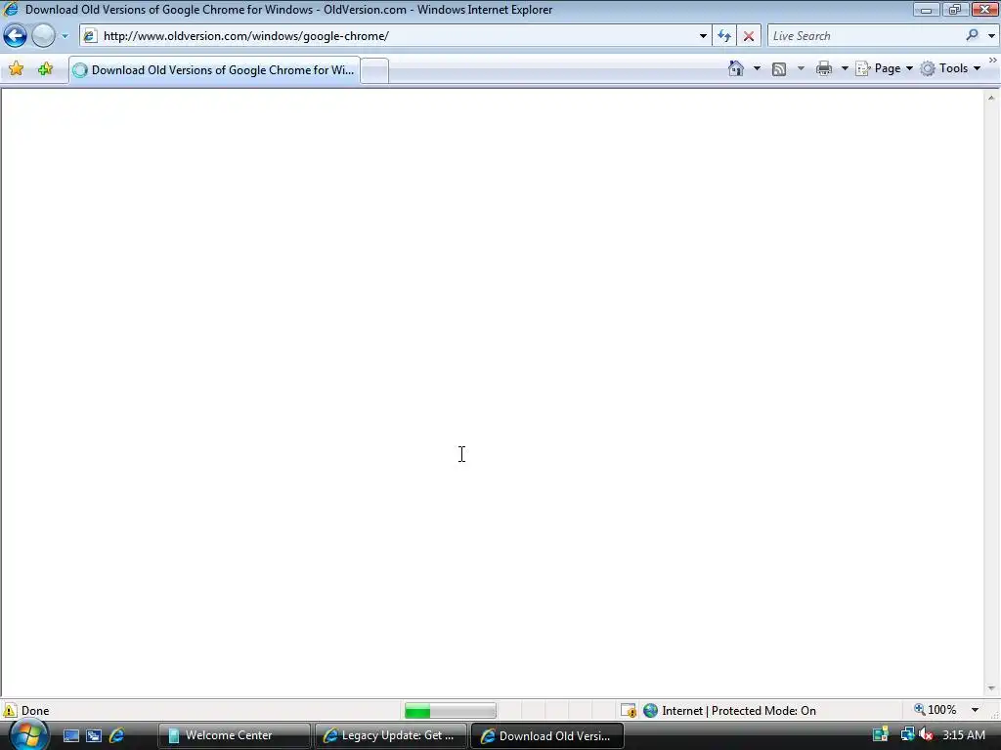
Task: Click the 3:15 AM clock
Action: pyautogui.click(x=963, y=735)
